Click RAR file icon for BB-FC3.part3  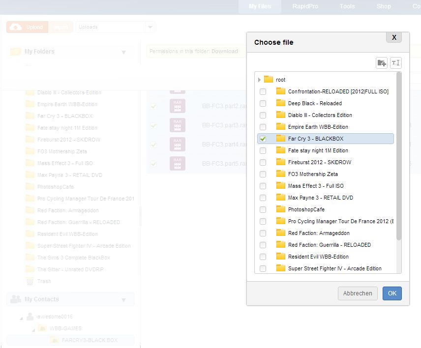(177, 125)
